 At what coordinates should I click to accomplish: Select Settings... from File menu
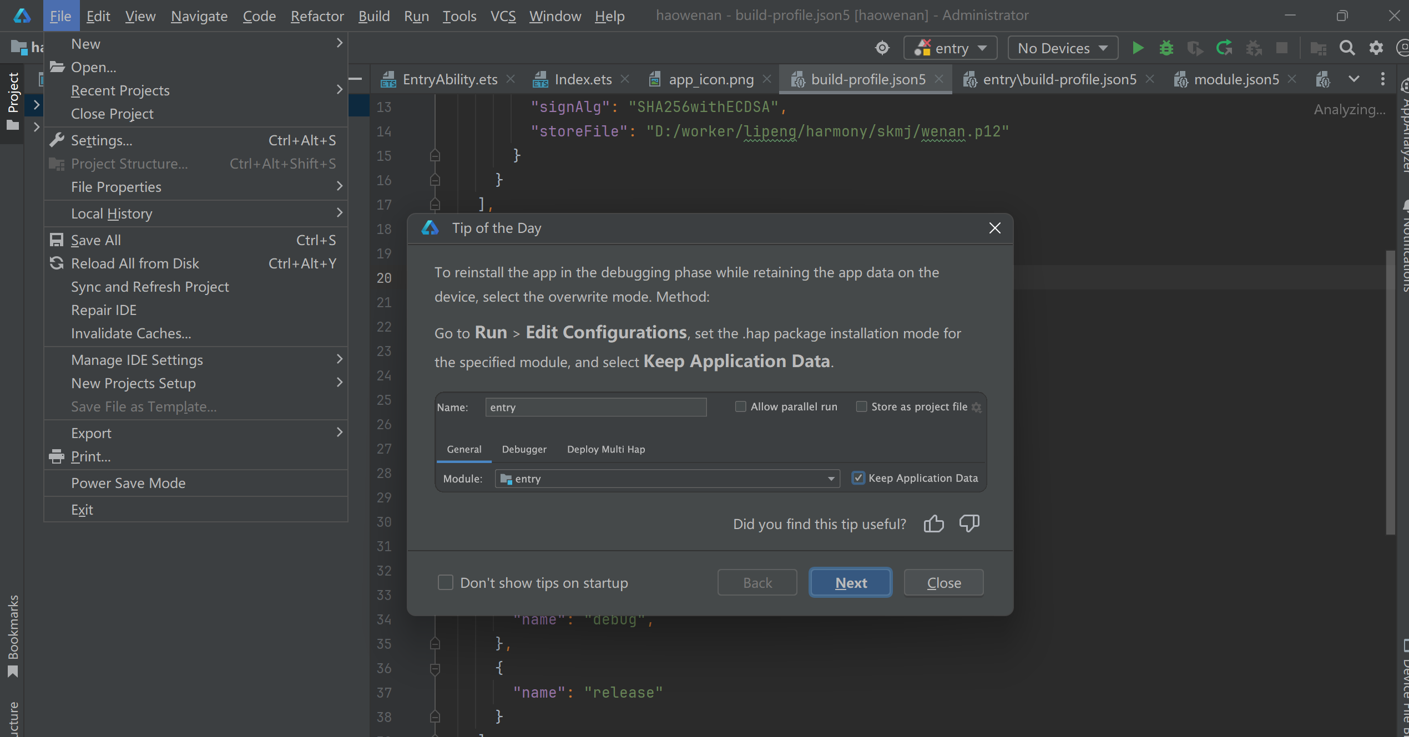click(x=195, y=140)
